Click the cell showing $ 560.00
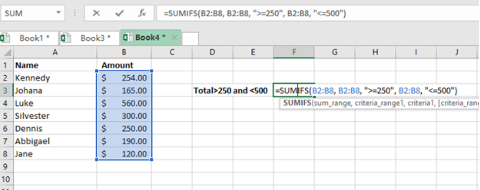This screenshot has width=480, height=190. click(x=124, y=103)
